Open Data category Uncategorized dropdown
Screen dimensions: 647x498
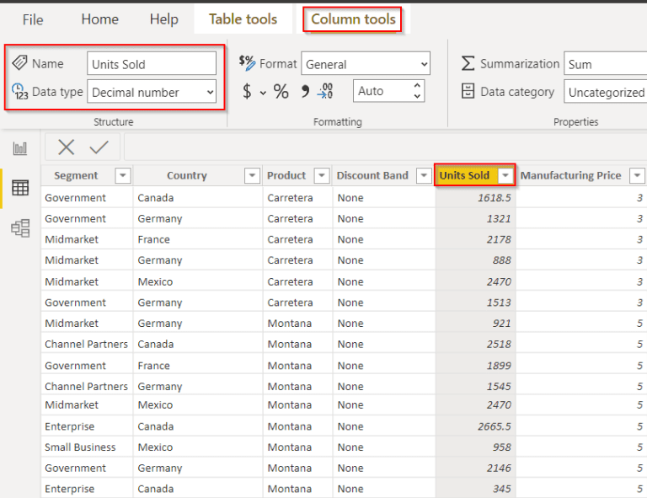point(606,92)
